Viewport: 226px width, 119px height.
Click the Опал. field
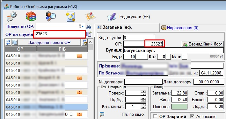(x=215, y=93)
